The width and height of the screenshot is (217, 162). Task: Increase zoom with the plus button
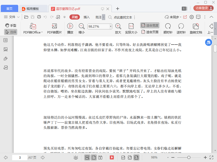[205, 157]
